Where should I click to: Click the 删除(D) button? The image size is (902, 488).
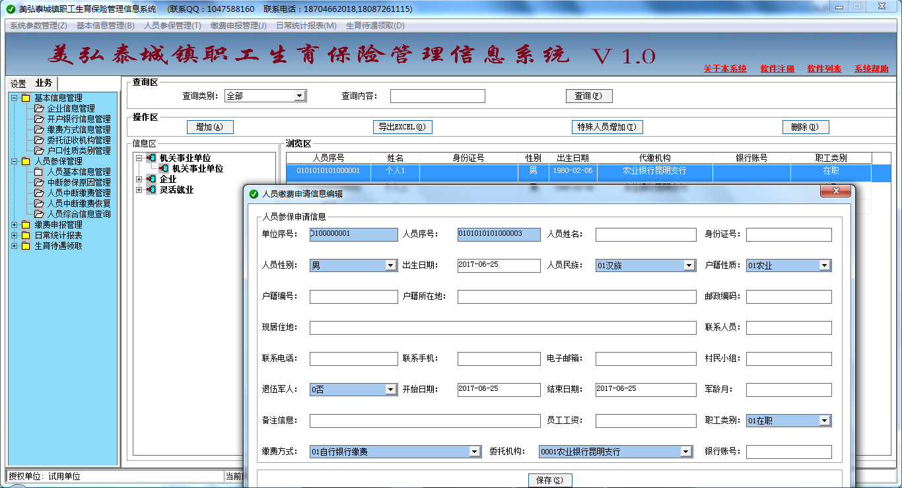(x=806, y=127)
